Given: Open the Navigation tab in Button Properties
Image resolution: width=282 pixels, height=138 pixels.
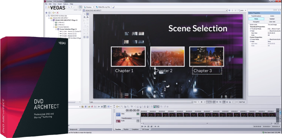Looking at the screenshot, I should (256, 22).
